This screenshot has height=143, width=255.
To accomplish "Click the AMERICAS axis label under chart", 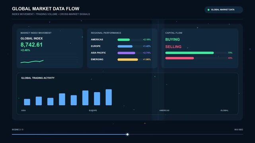I will [164, 110].
